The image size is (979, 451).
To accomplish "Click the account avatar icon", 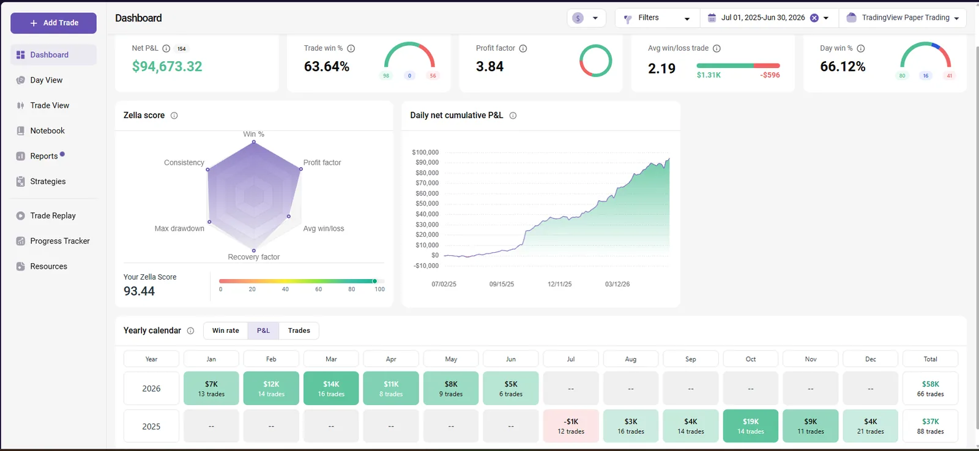I will [x=851, y=18].
